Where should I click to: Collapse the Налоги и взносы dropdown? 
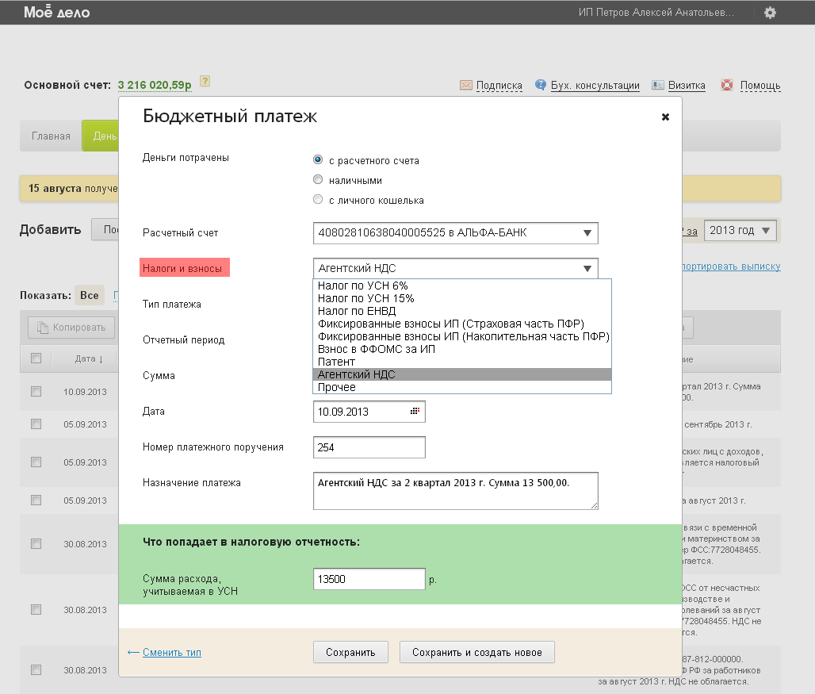tap(587, 269)
